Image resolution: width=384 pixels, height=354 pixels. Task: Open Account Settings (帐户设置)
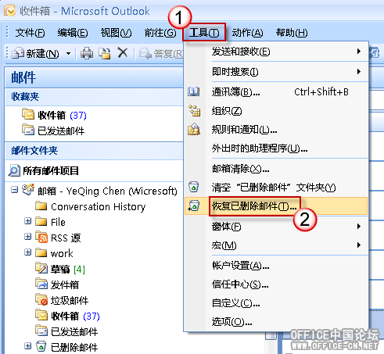pos(276,266)
